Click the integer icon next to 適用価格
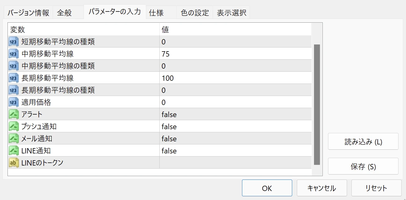 [14, 102]
